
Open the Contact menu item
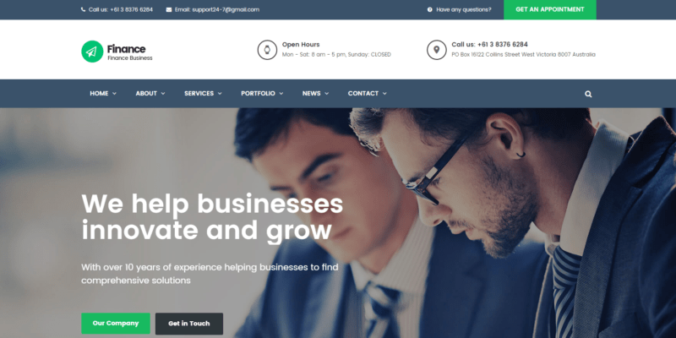click(368, 94)
